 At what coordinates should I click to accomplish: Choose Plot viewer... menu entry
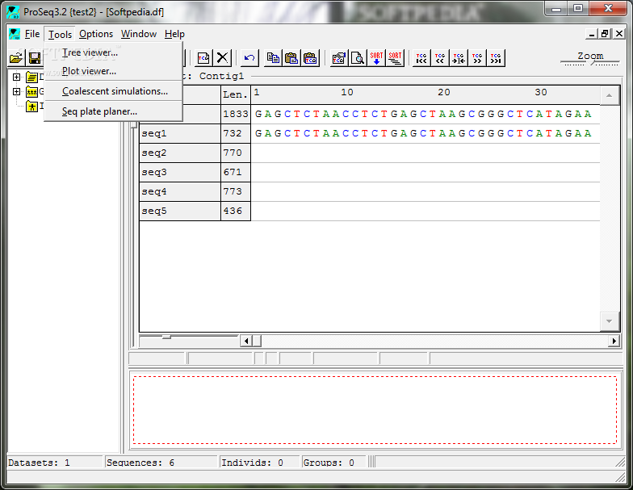(x=113, y=71)
